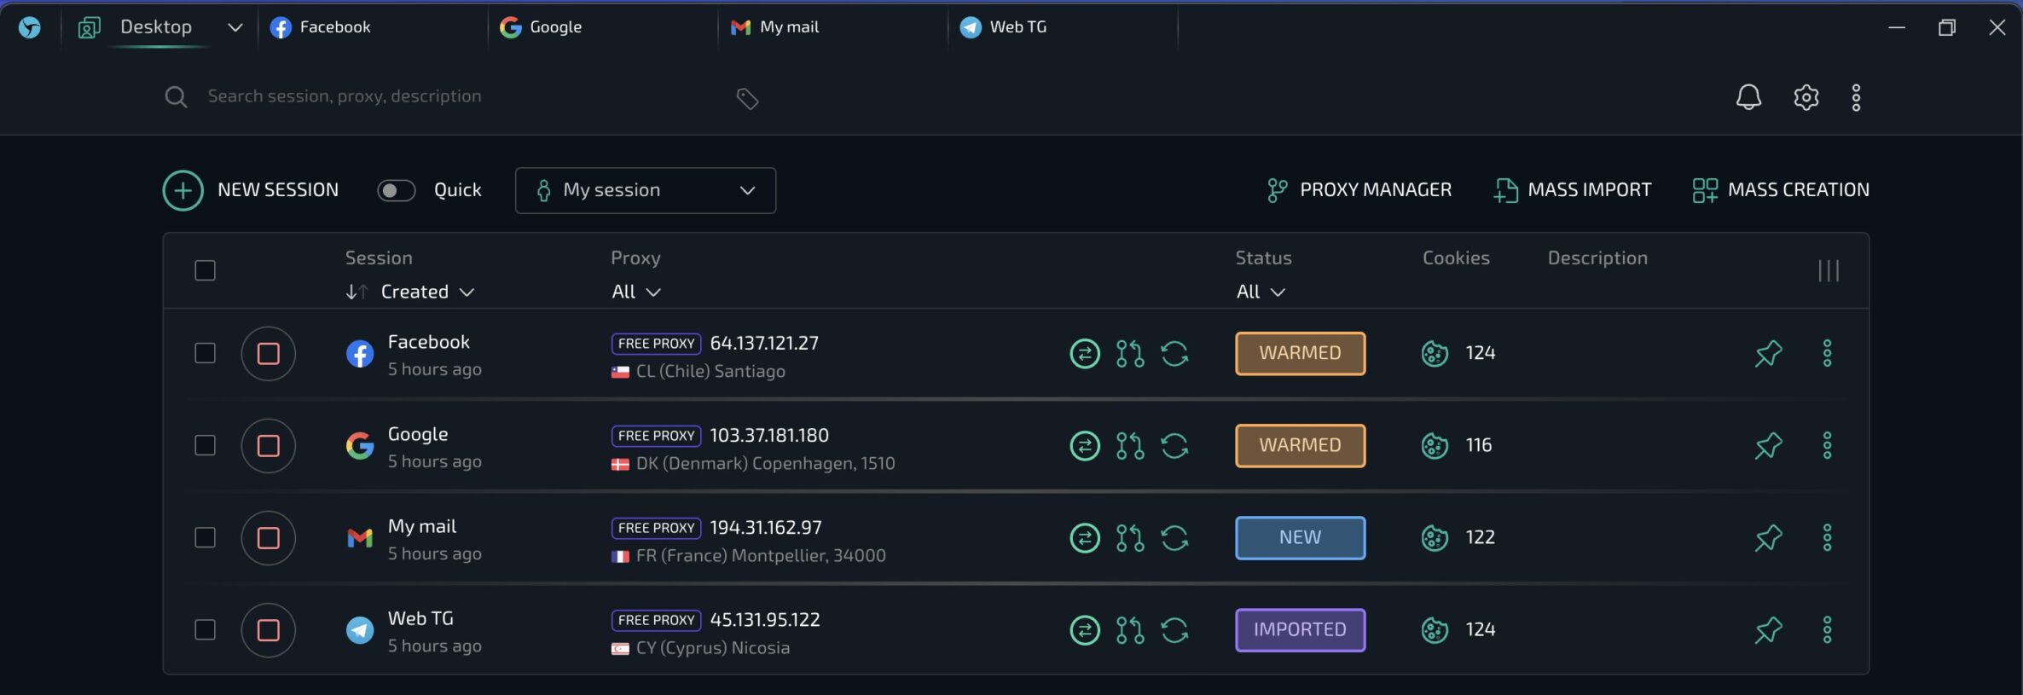Open the My session dropdown
The height and width of the screenshot is (695, 2023).
645,190
